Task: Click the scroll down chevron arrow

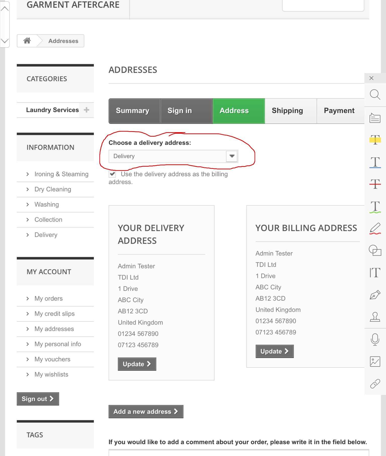Action: [x=5, y=41]
